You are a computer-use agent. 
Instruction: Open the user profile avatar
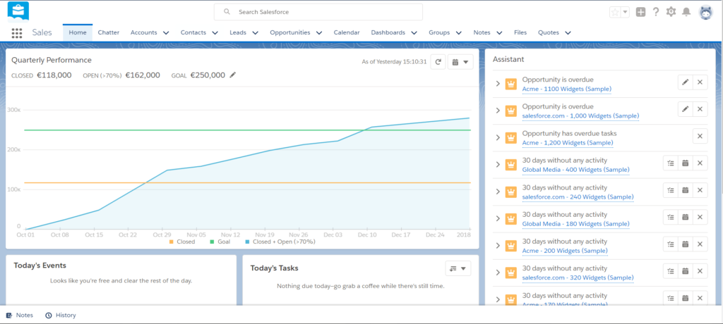point(705,13)
